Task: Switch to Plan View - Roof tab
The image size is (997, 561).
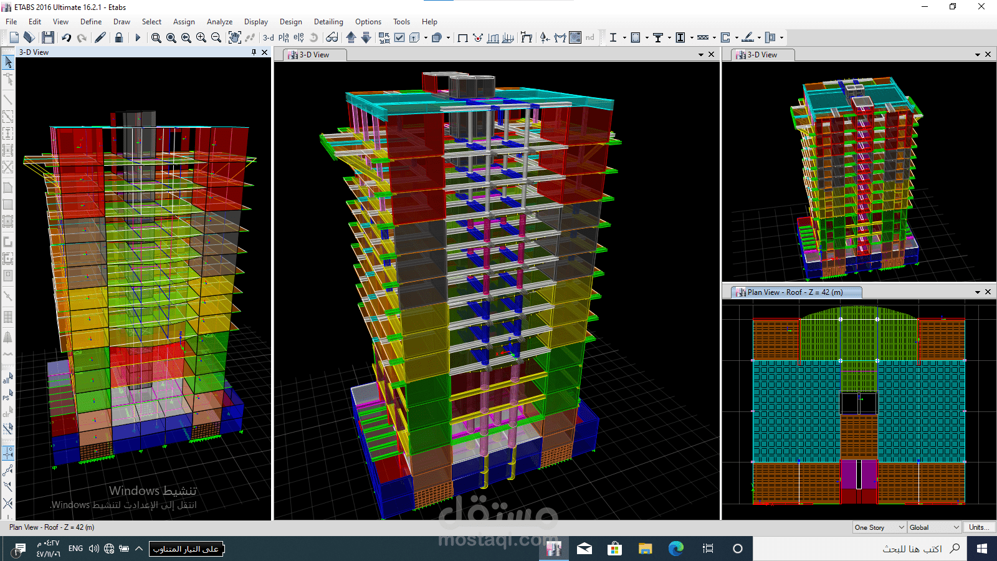Action: [794, 292]
